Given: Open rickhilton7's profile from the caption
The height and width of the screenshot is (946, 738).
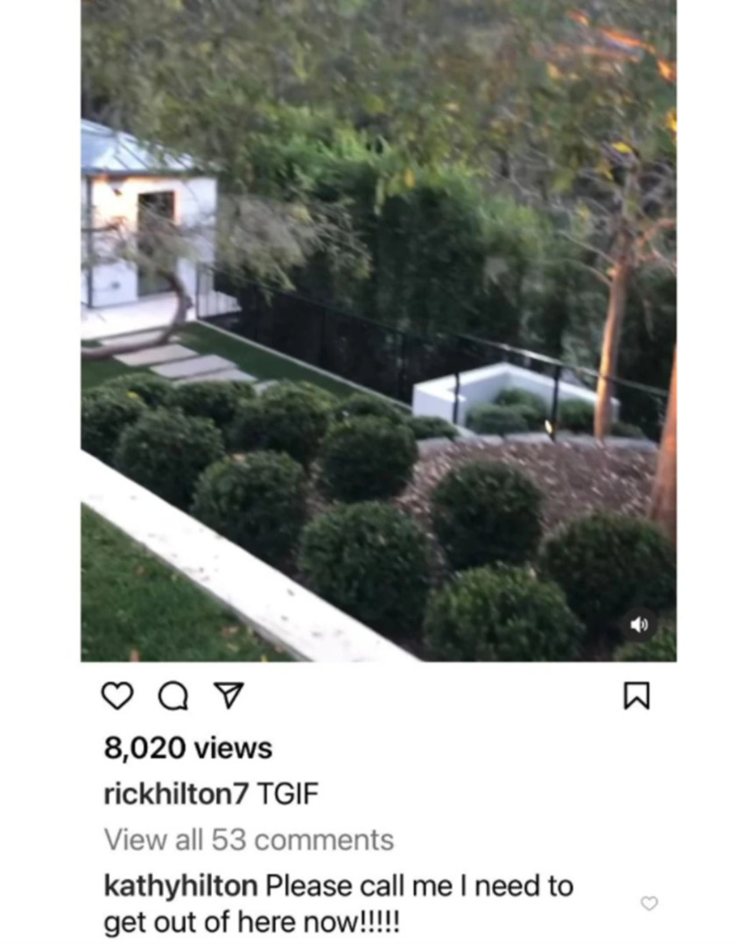Looking at the screenshot, I should coord(176,794).
